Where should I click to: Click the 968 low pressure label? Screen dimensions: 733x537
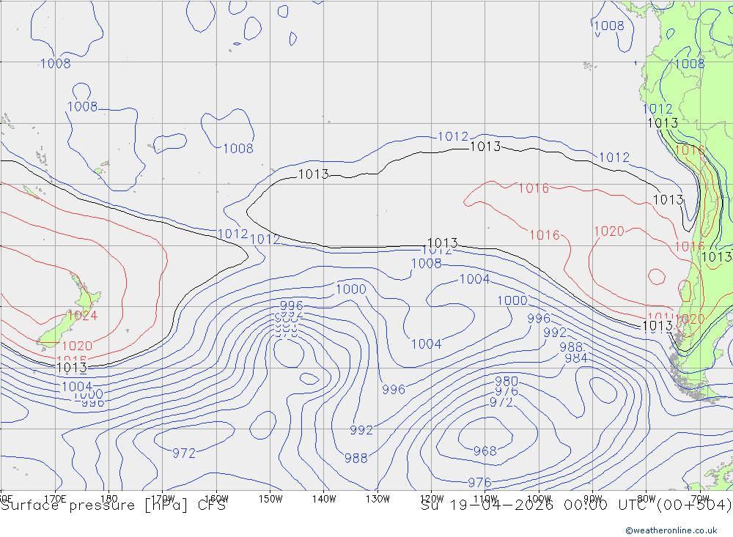pos(485,451)
